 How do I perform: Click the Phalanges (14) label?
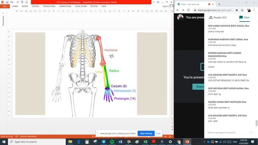click(x=125, y=99)
